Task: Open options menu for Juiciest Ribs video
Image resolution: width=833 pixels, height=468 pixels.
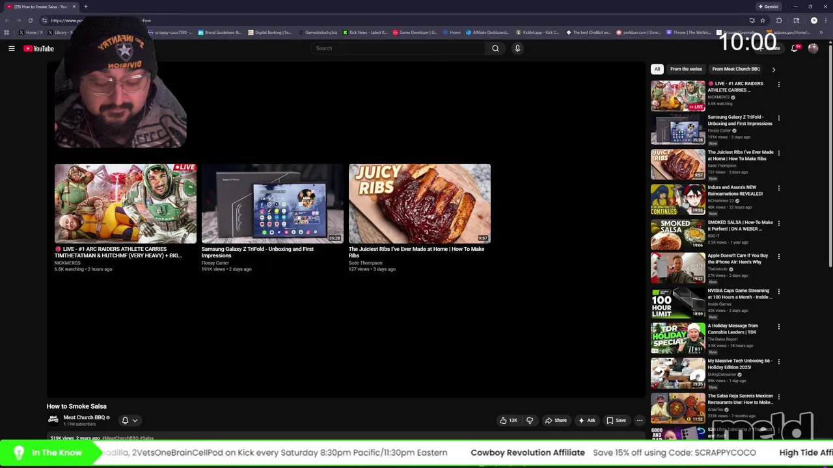Action: tap(778, 153)
